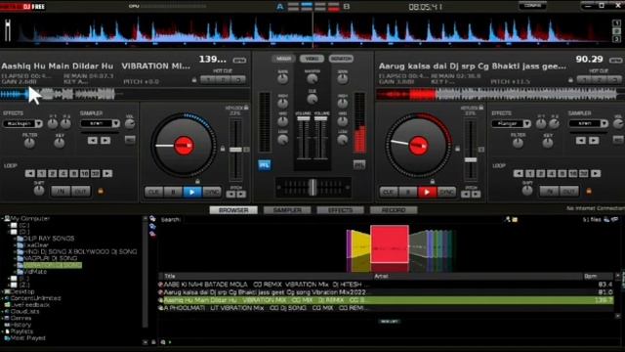Choose 16-beat loop on deck A
This screenshot has height=352, width=625.
[85, 174]
